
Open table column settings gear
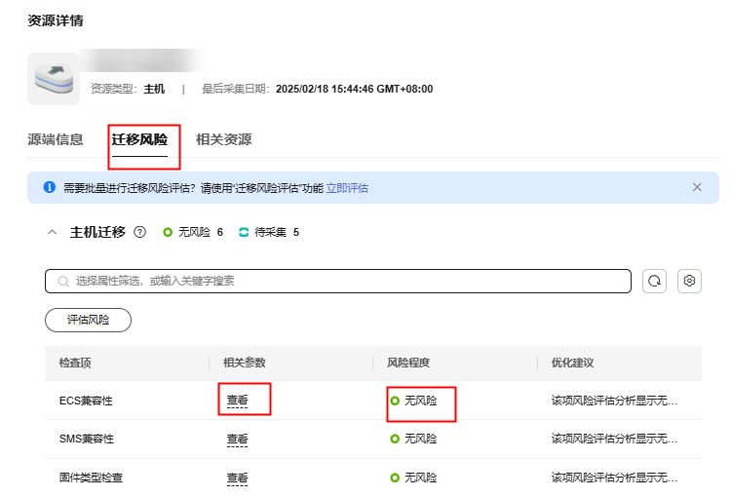pyautogui.click(x=689, y=281)
